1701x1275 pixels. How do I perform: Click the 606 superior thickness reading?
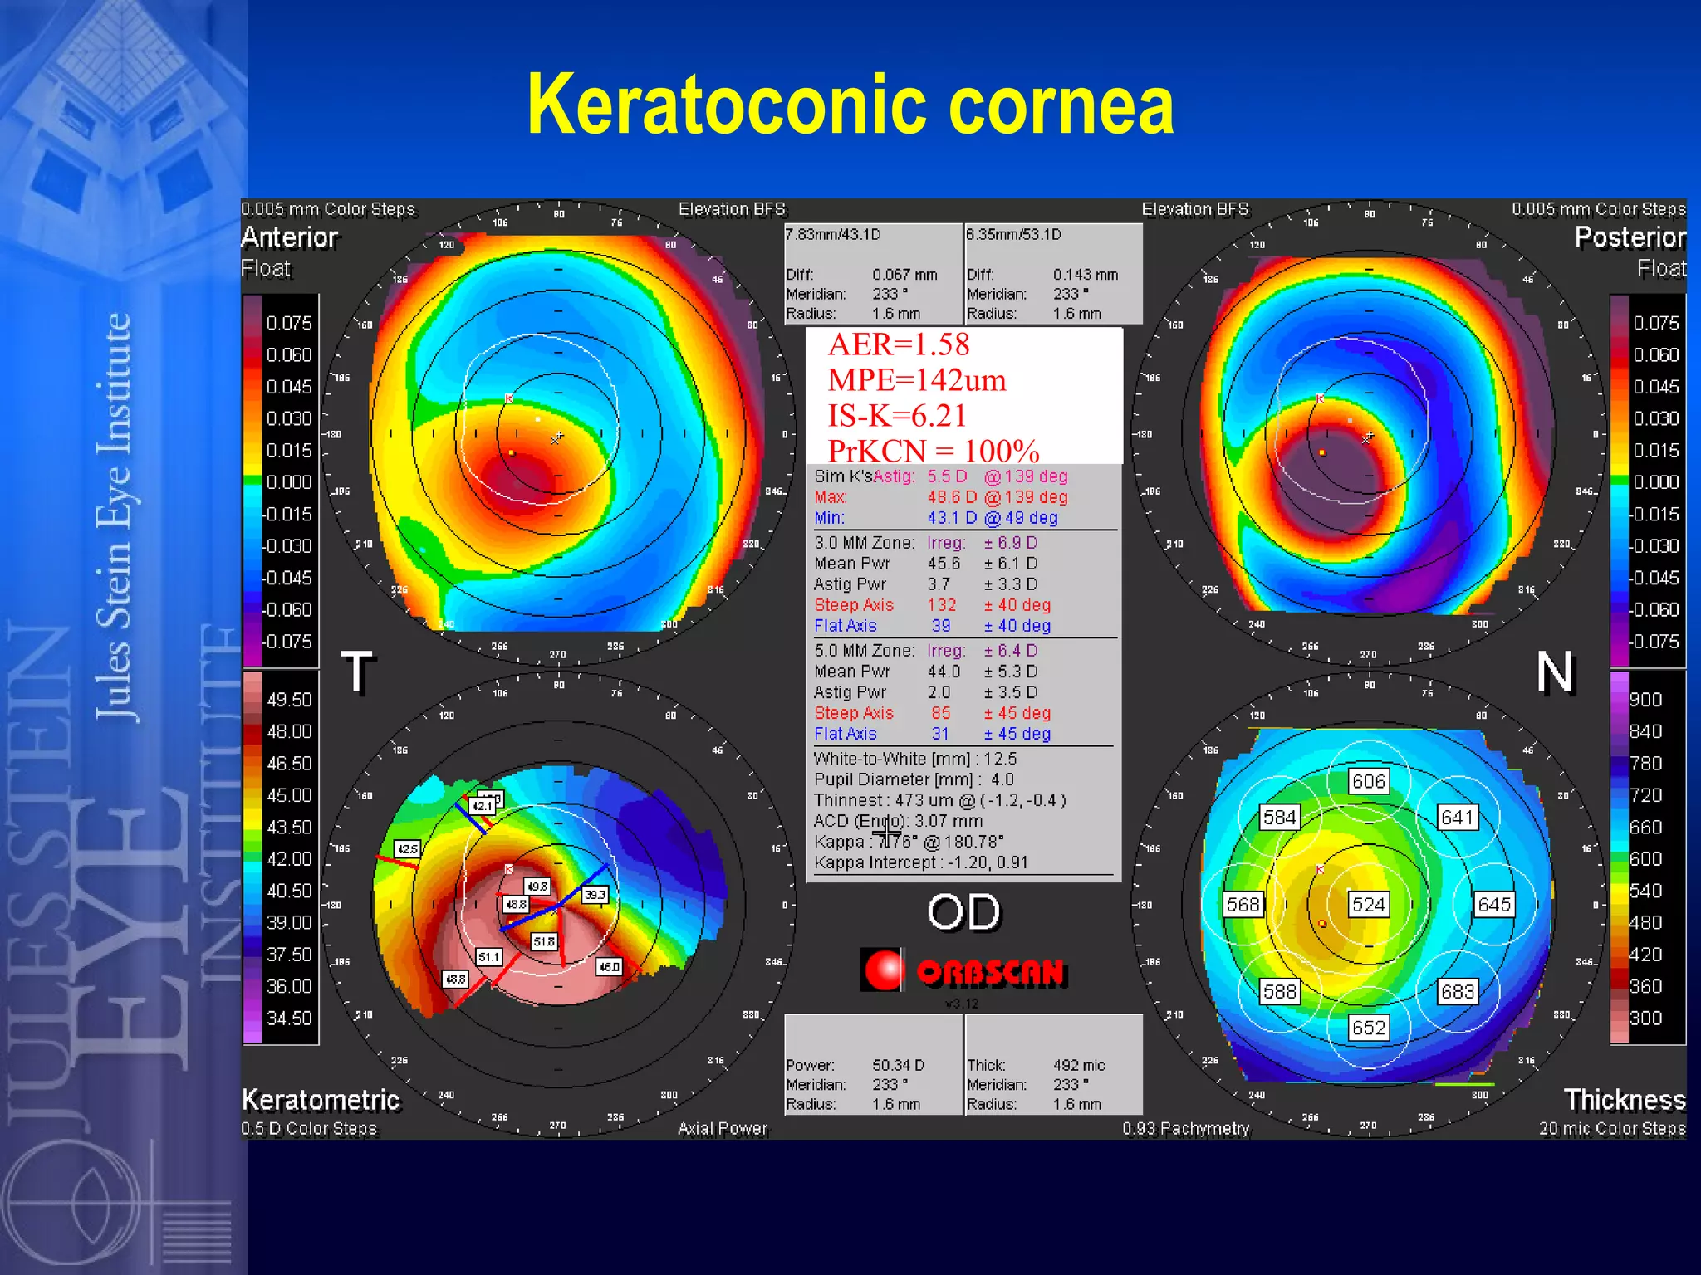coord(1368,781)
